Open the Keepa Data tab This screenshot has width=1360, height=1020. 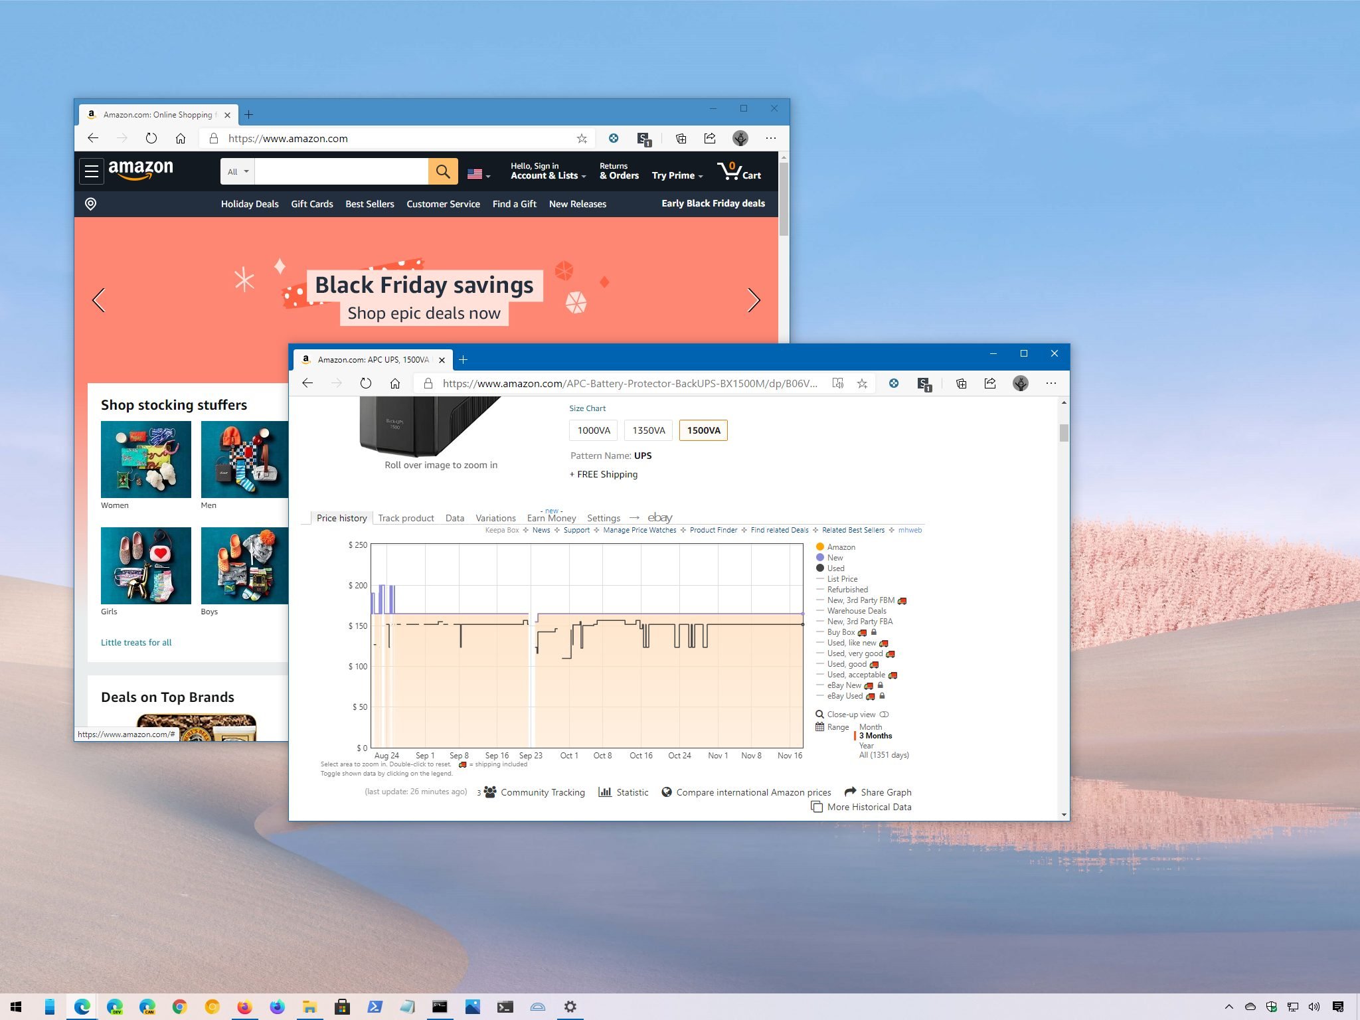coord(455,518)
